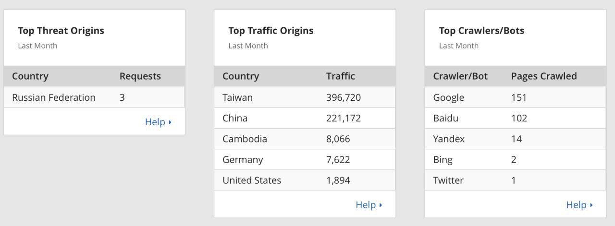This screenshot has width=615, height=226.
Task: Click the Top Traffic Origins title
Action: click(271, 31)
